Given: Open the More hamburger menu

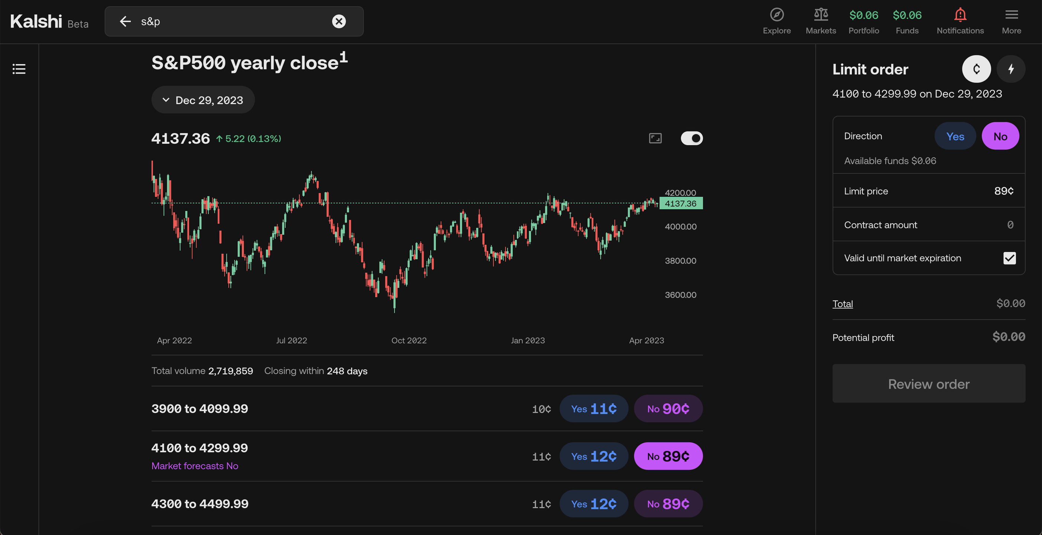Looking at the screenshot, I should point(1011,15).
